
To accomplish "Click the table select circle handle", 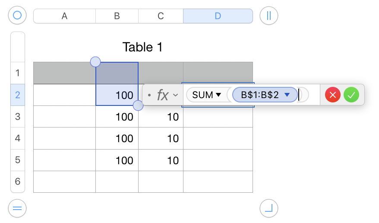I will click(x=17, y=16).
